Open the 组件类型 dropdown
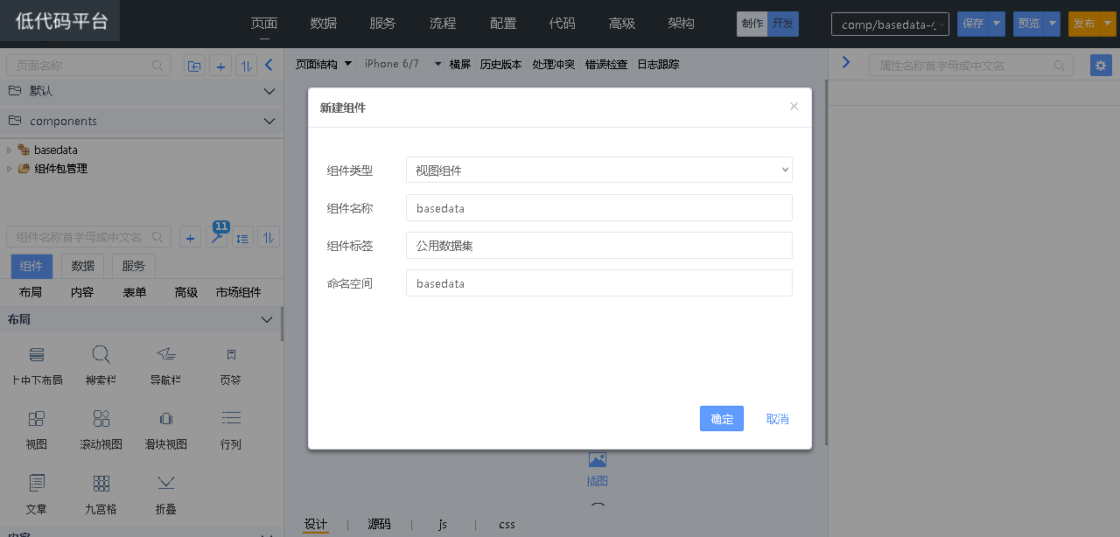This screenshot has height=537, width=1120. 598,171
